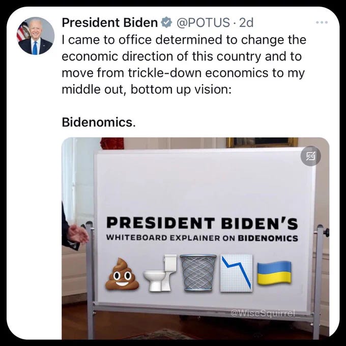Click the downward chart emoji
Screen dimensions: 346x346
[x=236, y=273]
